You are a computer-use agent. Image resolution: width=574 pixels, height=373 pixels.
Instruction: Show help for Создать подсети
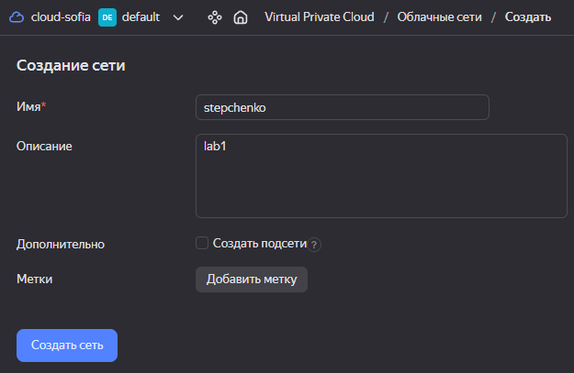tap(314, 245)
